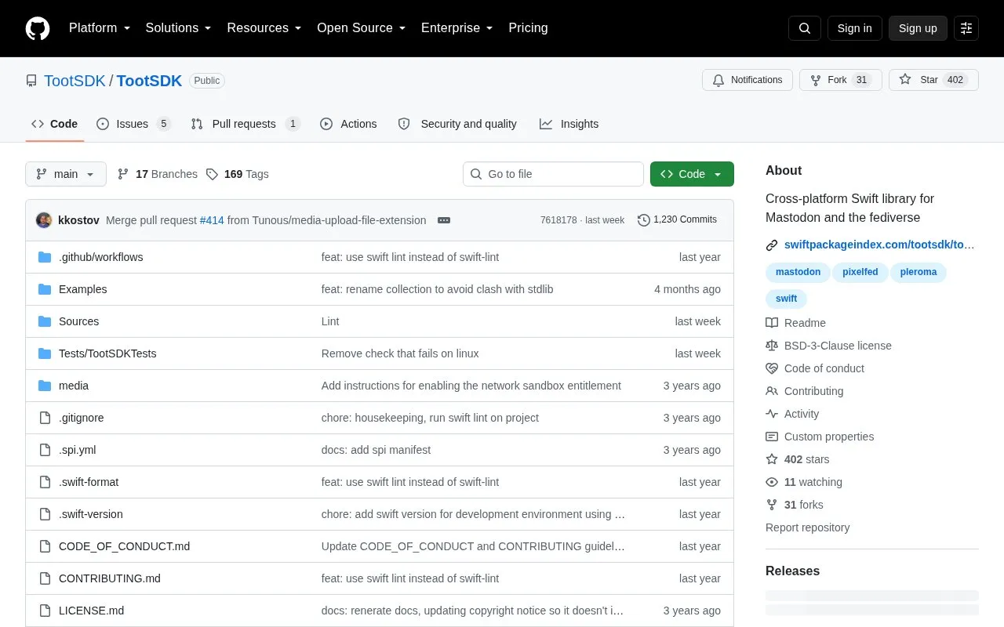
Task: Select the swift topic tag
Action: click(x=786, y=299)
